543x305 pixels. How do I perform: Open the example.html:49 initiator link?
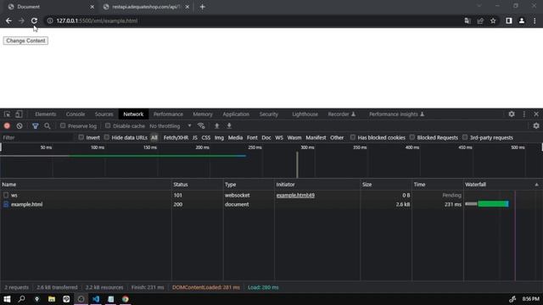295,195
